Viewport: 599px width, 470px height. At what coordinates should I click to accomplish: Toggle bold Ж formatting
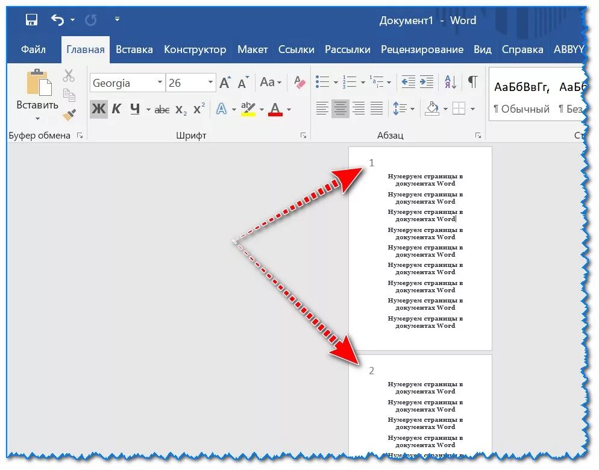pyautogui.click(x=99, y=109)
